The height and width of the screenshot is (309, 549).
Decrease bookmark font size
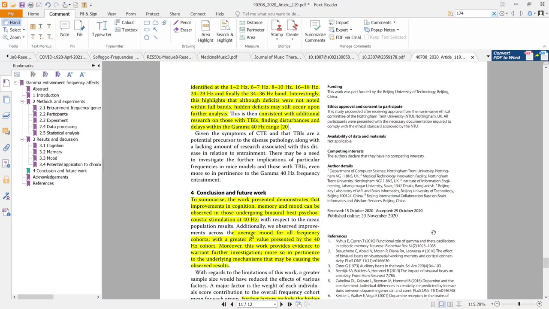point(82,74)
